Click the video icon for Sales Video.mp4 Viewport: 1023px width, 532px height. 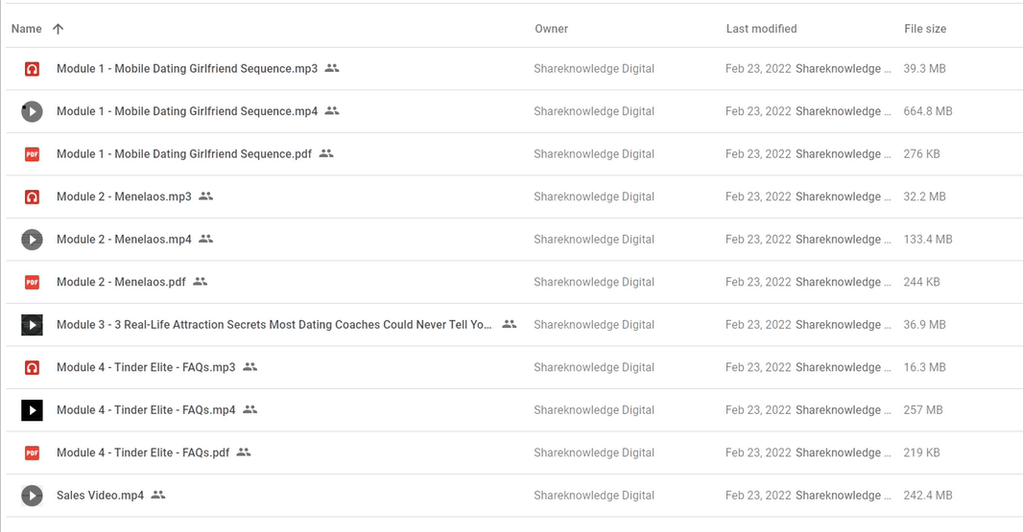pos(32,496)
